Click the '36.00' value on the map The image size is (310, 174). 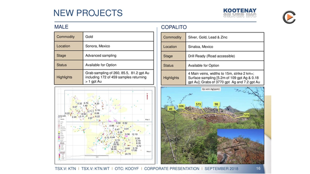tap(113, 149)
